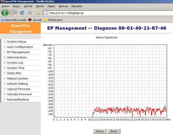The width and height of the screenshot is (173, 135).
Task: Click the EP Management Diagnose heading
Action: pos(107,28)
